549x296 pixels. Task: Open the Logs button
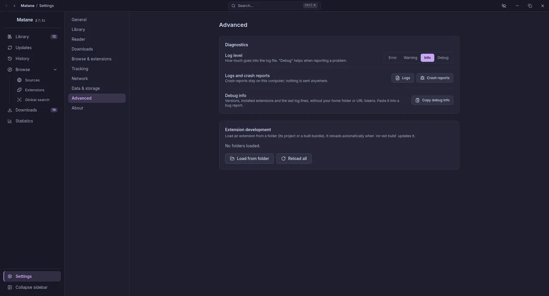click(x=403, y=78)
